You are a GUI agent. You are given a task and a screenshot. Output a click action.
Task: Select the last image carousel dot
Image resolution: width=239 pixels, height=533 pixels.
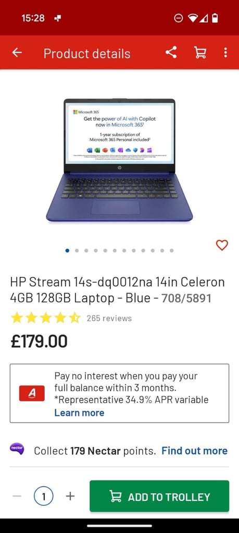tap(172, 250)
